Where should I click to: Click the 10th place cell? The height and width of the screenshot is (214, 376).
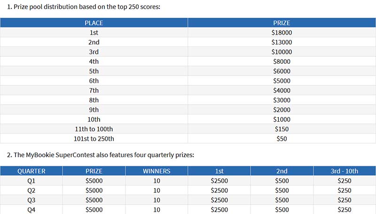click(94, 119)
